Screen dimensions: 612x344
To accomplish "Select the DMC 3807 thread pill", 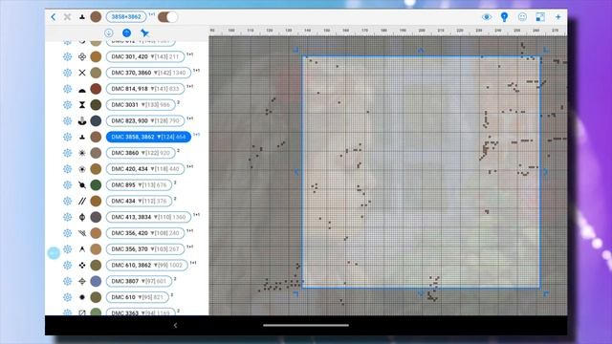I will [139, 281].
